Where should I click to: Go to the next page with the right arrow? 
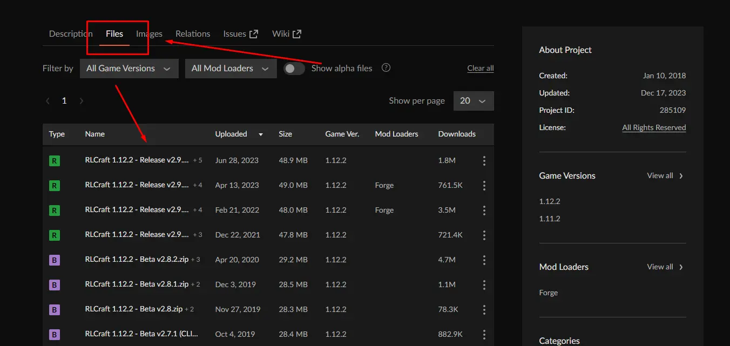(x=82, y=101)
